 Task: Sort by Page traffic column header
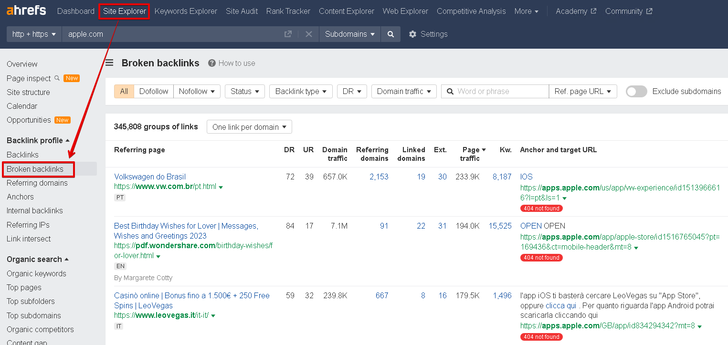tap(474, 154)
